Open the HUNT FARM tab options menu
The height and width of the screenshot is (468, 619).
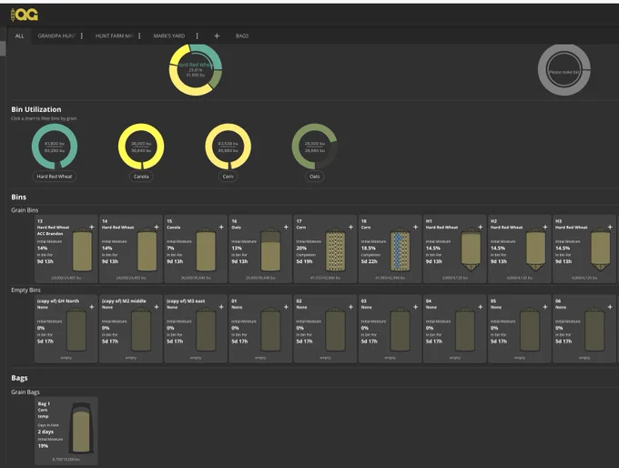[x=139, y=36]
